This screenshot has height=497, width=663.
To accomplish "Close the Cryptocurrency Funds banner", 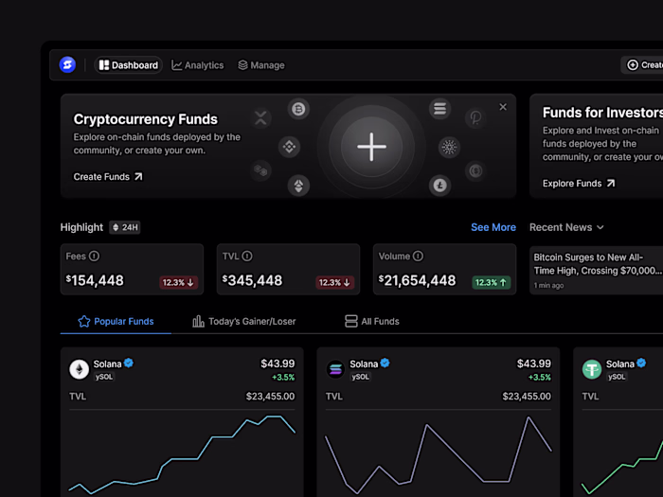I will [x=503, y=107].
